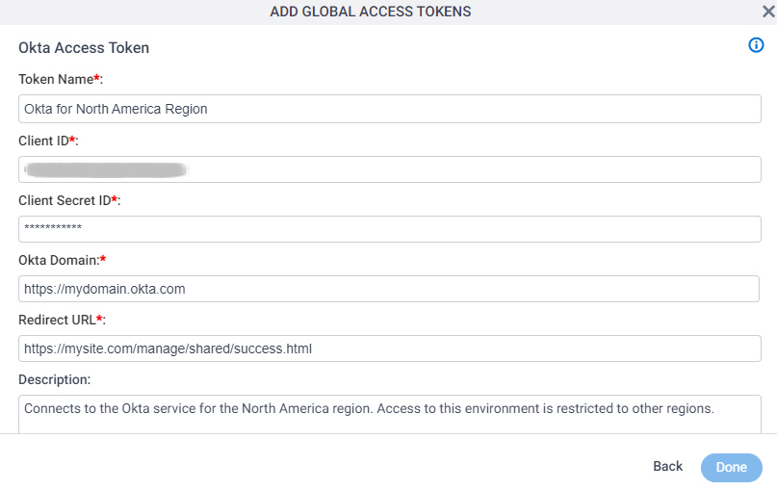The image size is (777, 490).
Task: Click the Token Name input field
Action: [x=390, y=109]
